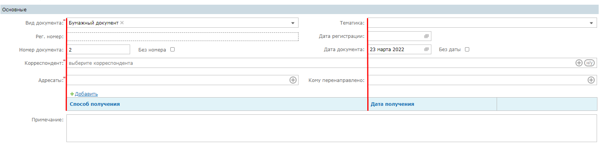Add entry via Кому перенаправлено plus icon
Image resolution: width=599 pixels, height=146 pixels.
pyautogui.click(x=591, y=80)
